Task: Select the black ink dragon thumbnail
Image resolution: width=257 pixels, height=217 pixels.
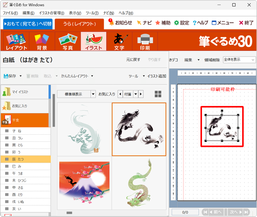Action: 139,129
